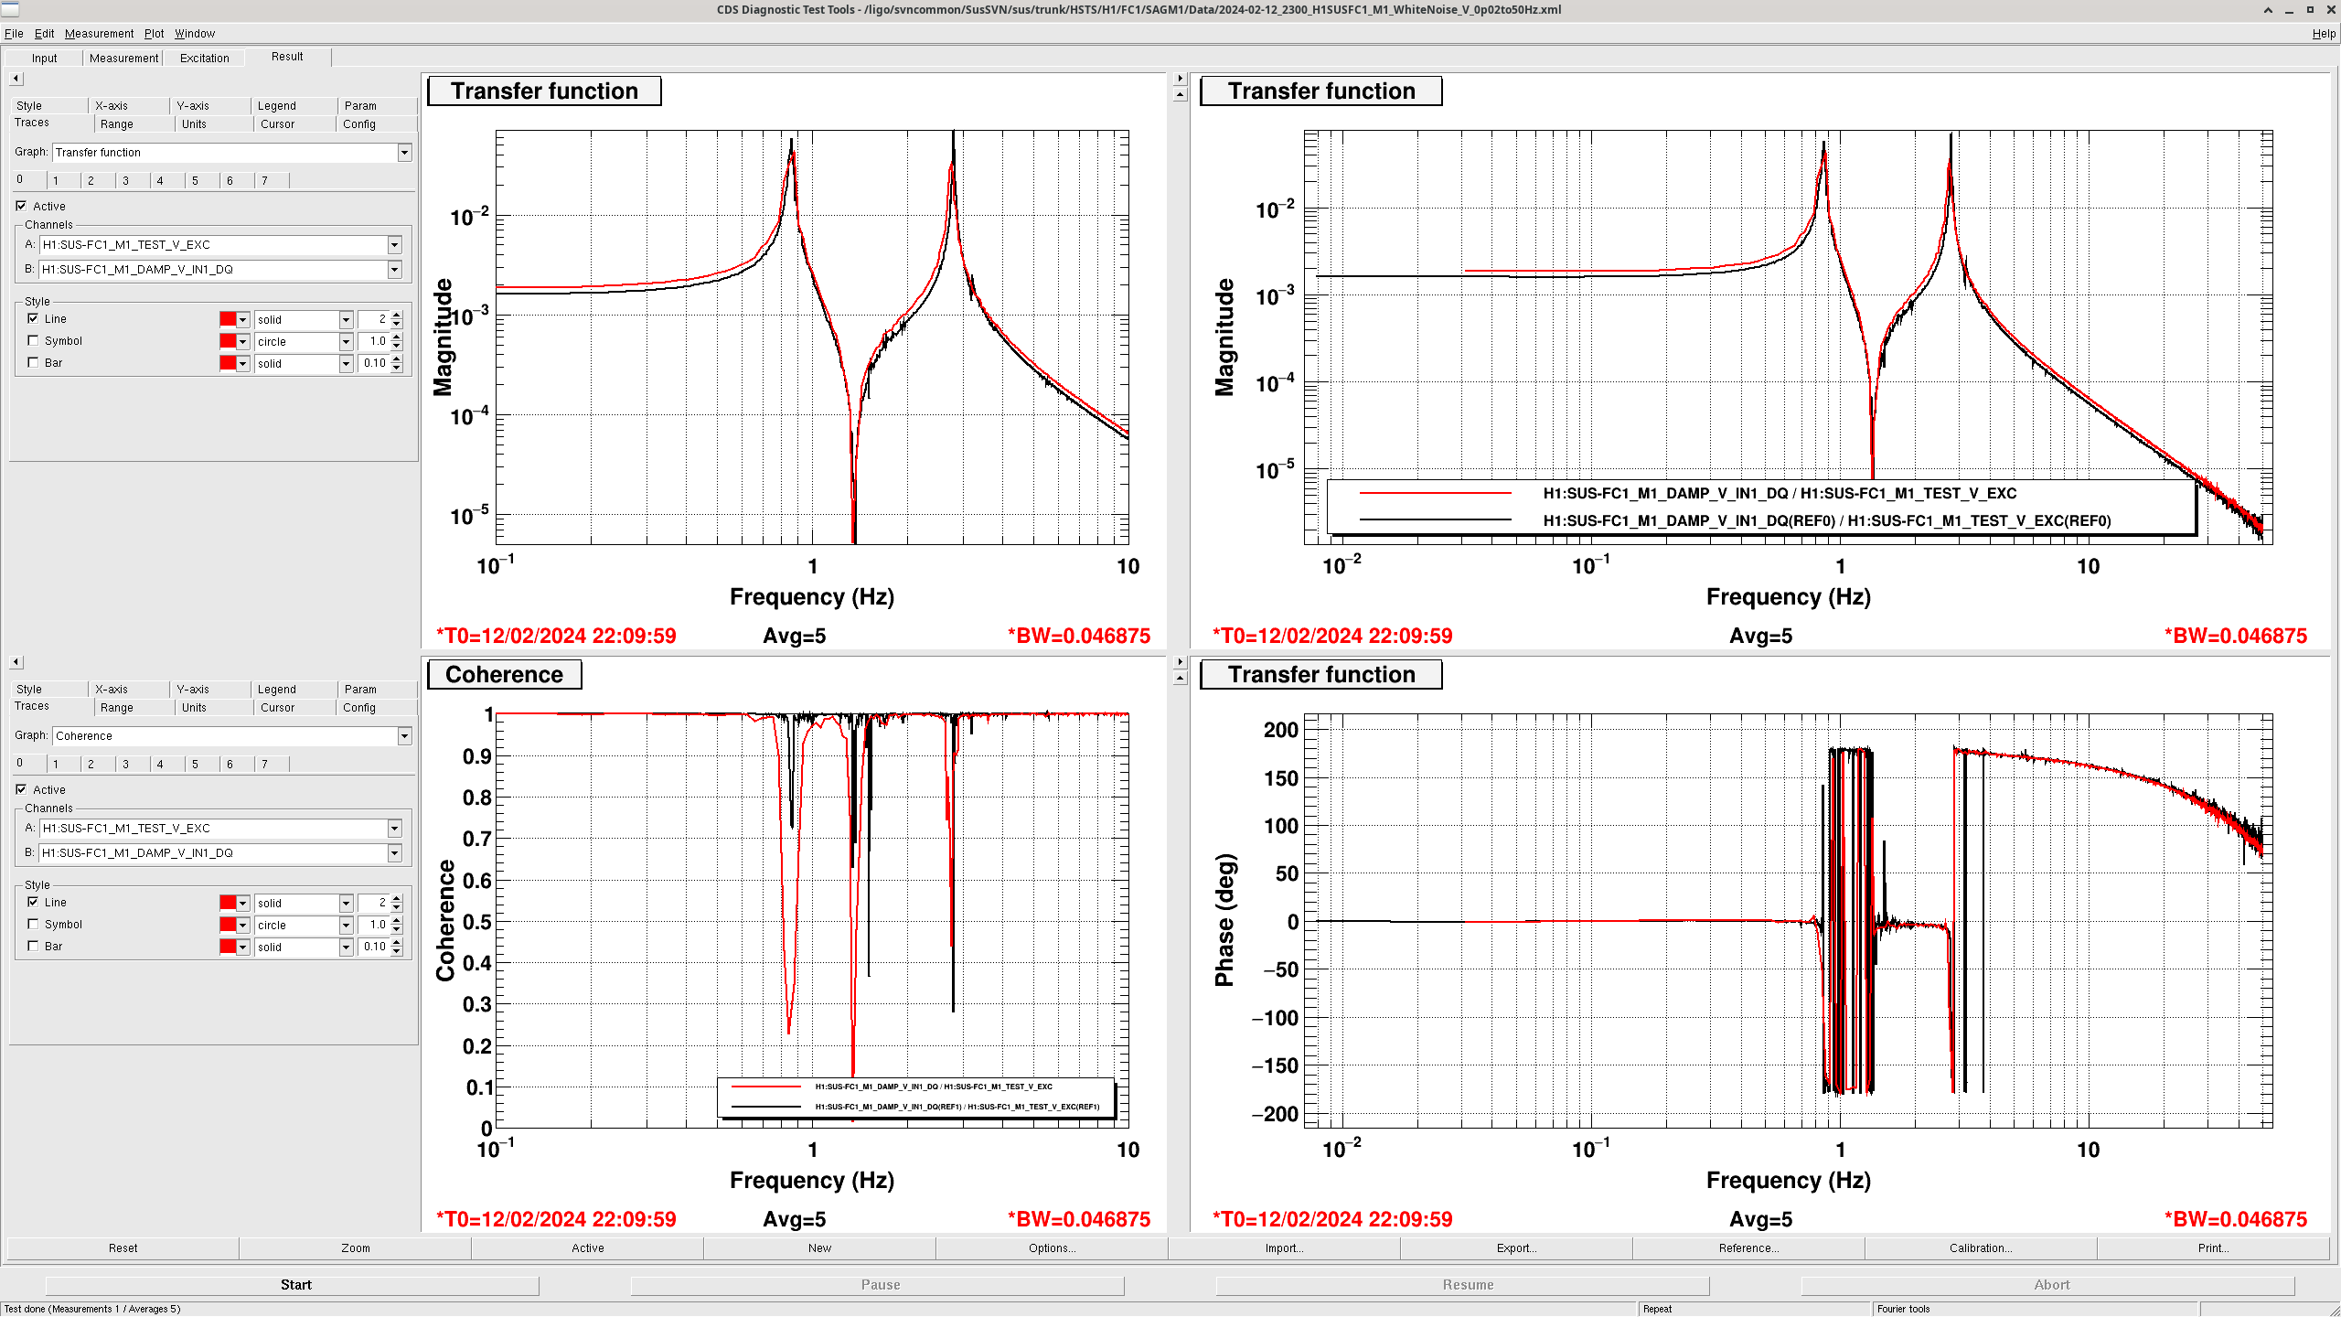Collapse the upper options panel with the left arrow

click(x=16, y=79)
